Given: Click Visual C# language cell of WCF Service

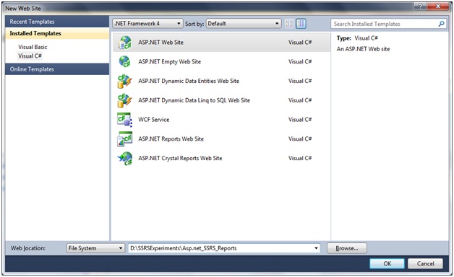Looking at the screenshot, I should [x=300, y=120].
